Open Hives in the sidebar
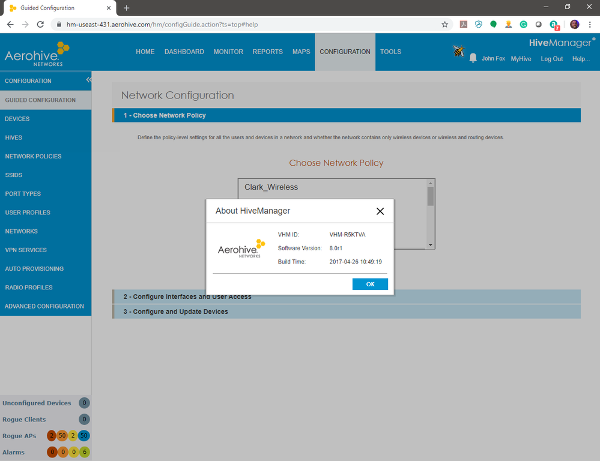The height and width of the screenshot is (461, 600). [x=46, y=137]
